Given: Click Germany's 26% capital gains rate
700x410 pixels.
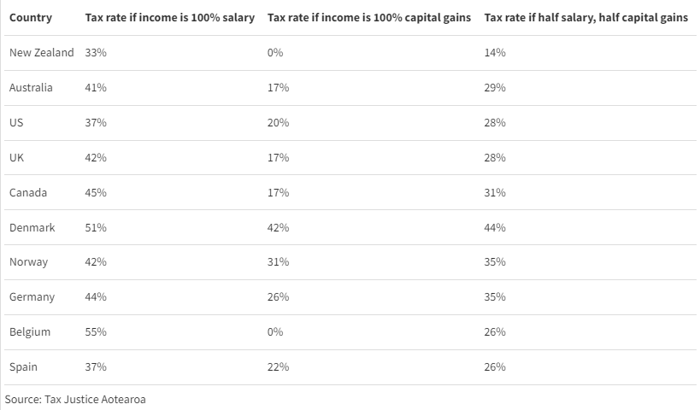Looking at the screenshot, I should pyautogui.click(x=278, y=297).
